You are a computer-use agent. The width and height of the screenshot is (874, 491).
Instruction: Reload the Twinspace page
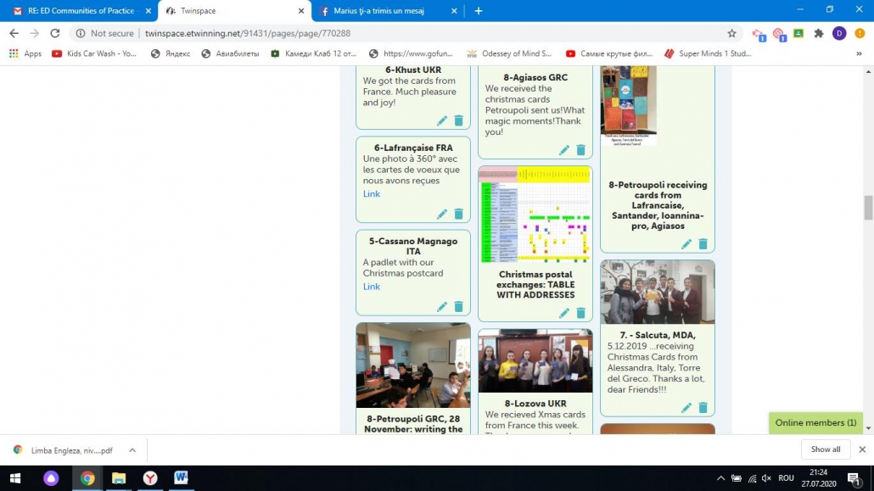click(x=55, y=33)
